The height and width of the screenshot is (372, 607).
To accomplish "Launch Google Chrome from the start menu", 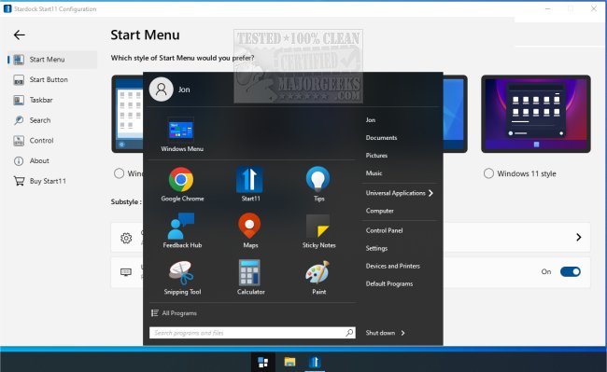I will (x=181, y=185).
